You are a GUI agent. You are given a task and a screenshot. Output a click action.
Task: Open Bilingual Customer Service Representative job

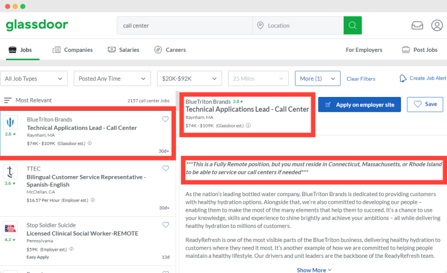(x=86, y=181)
